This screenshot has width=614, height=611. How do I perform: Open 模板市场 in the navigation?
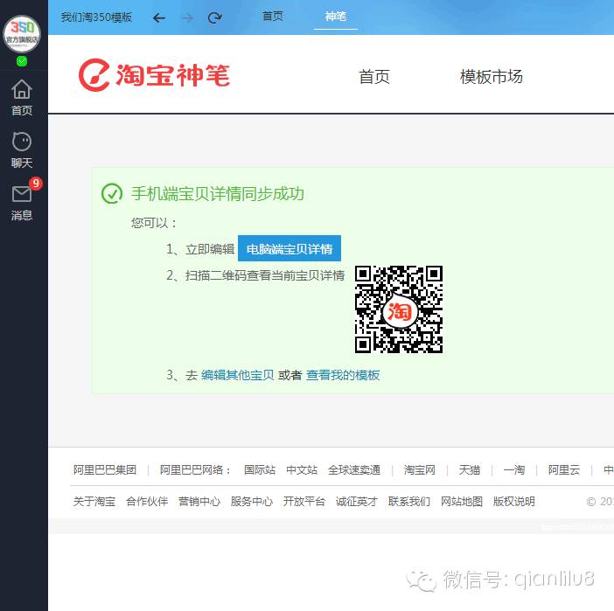click(x=492, y=77)
